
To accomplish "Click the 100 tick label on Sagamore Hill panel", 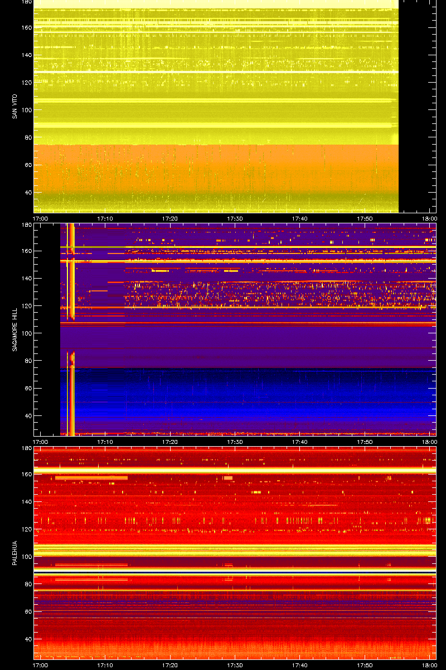I will [27, 333].
